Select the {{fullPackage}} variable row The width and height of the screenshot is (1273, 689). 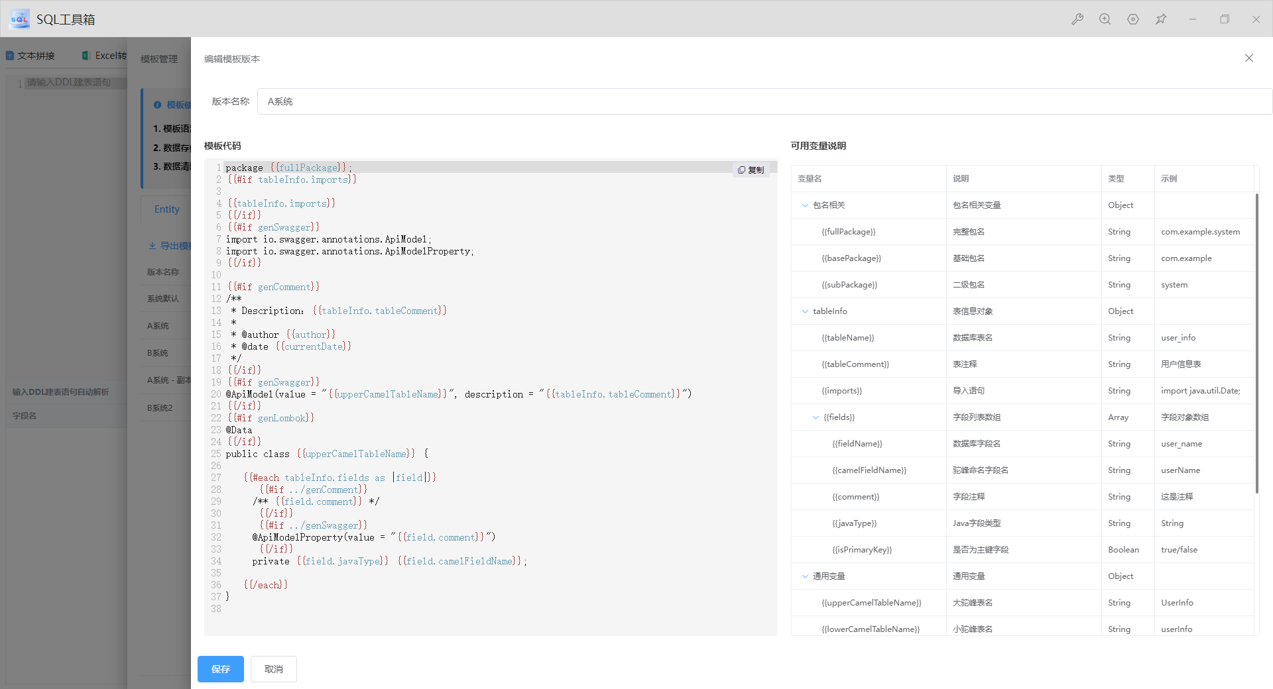848,232
